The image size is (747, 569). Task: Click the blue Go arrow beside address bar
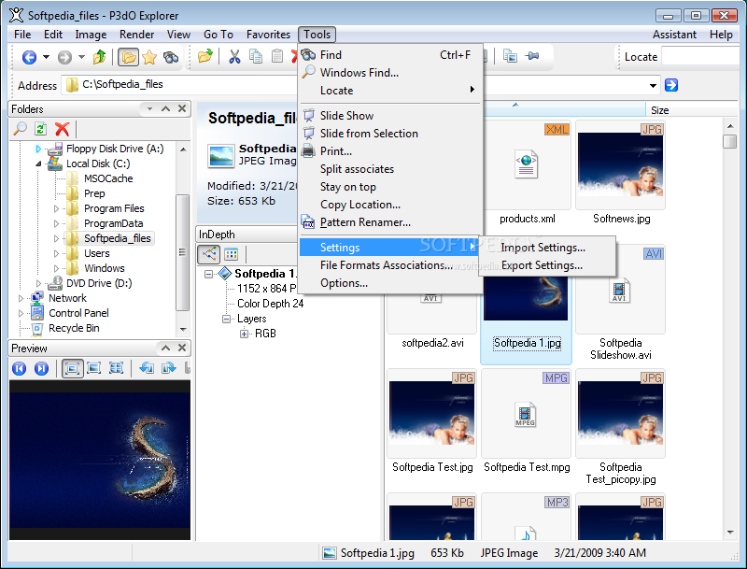pos(671,85)
